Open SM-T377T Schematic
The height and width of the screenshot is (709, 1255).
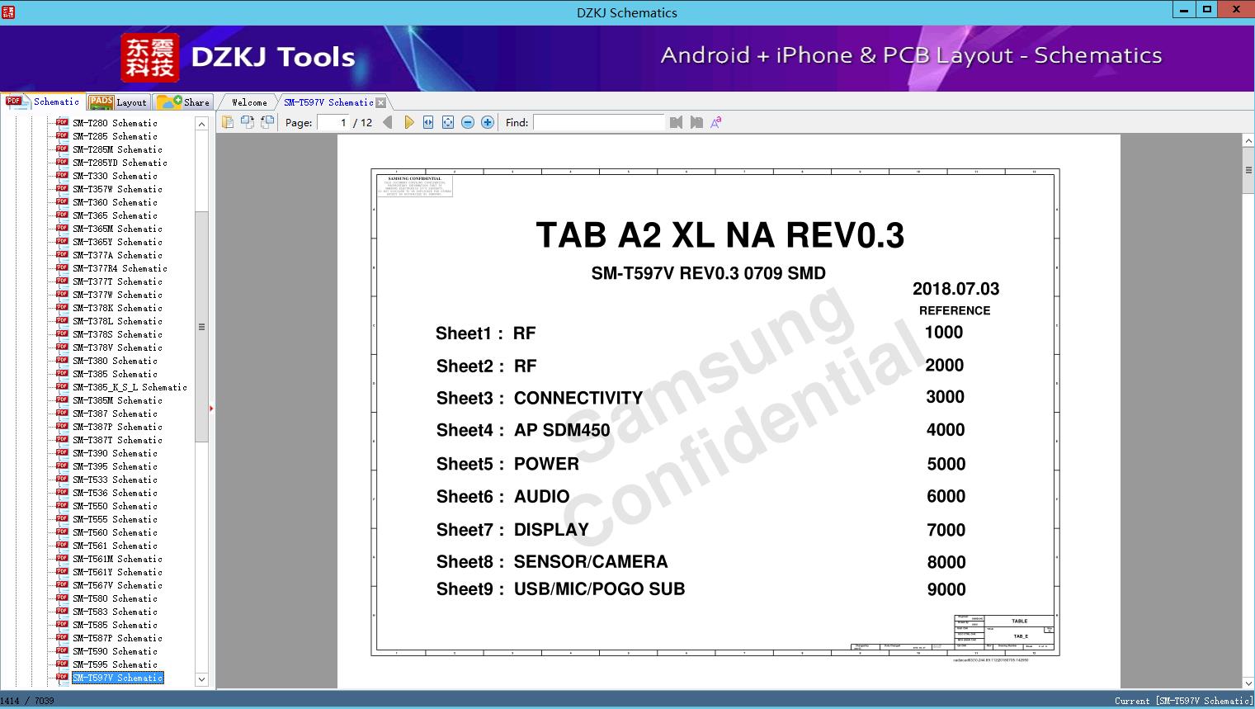tap(117, 281)
